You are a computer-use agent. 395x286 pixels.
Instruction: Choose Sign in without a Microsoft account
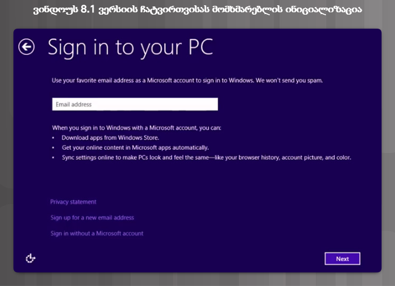tap(97, 233)
